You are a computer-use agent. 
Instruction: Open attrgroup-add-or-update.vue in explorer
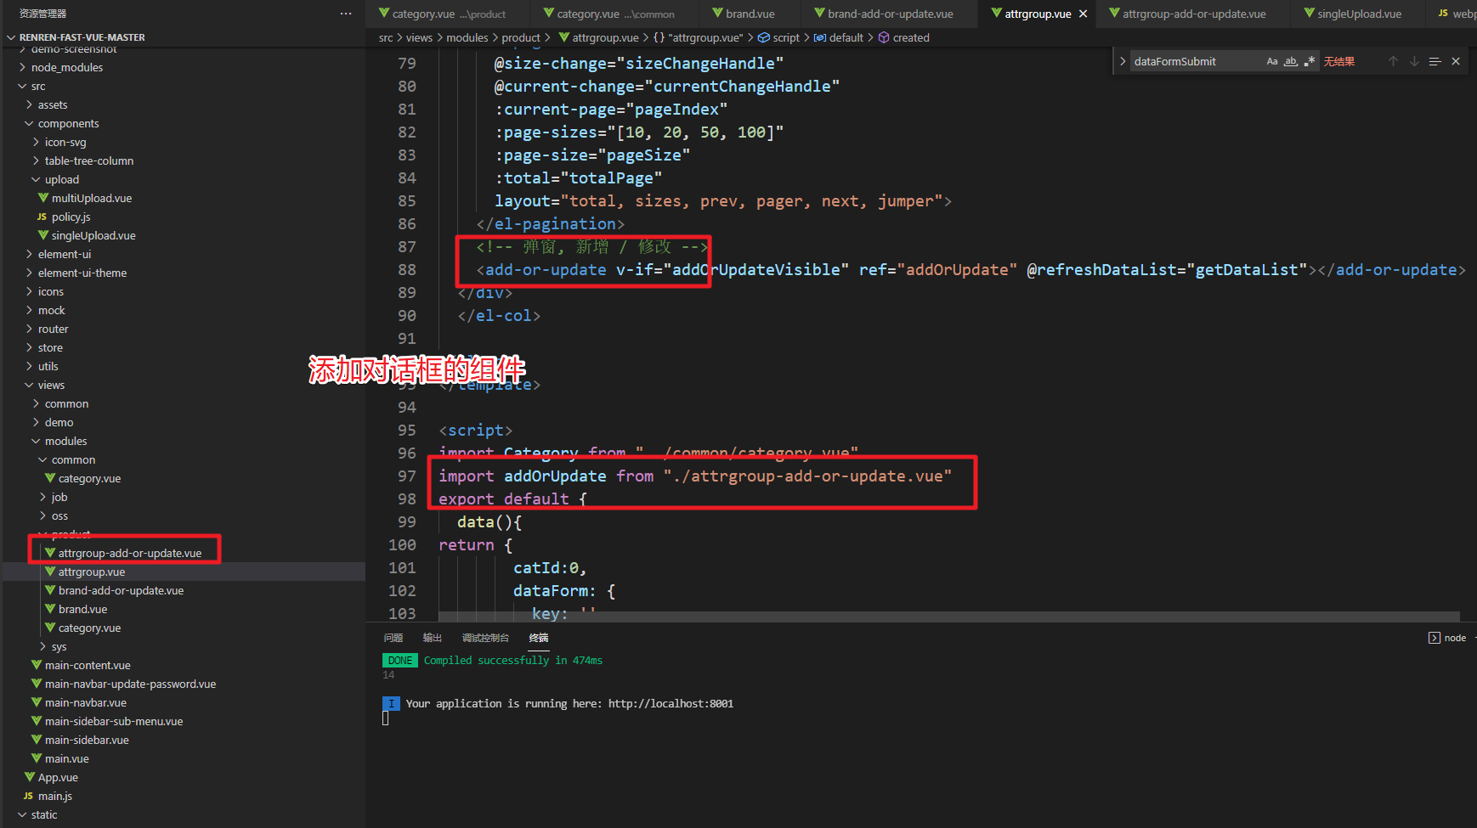pyautogui.click(x=130, y=554)
